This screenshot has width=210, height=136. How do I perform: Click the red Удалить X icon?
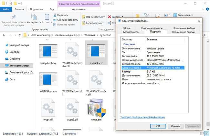pos(110,17)
